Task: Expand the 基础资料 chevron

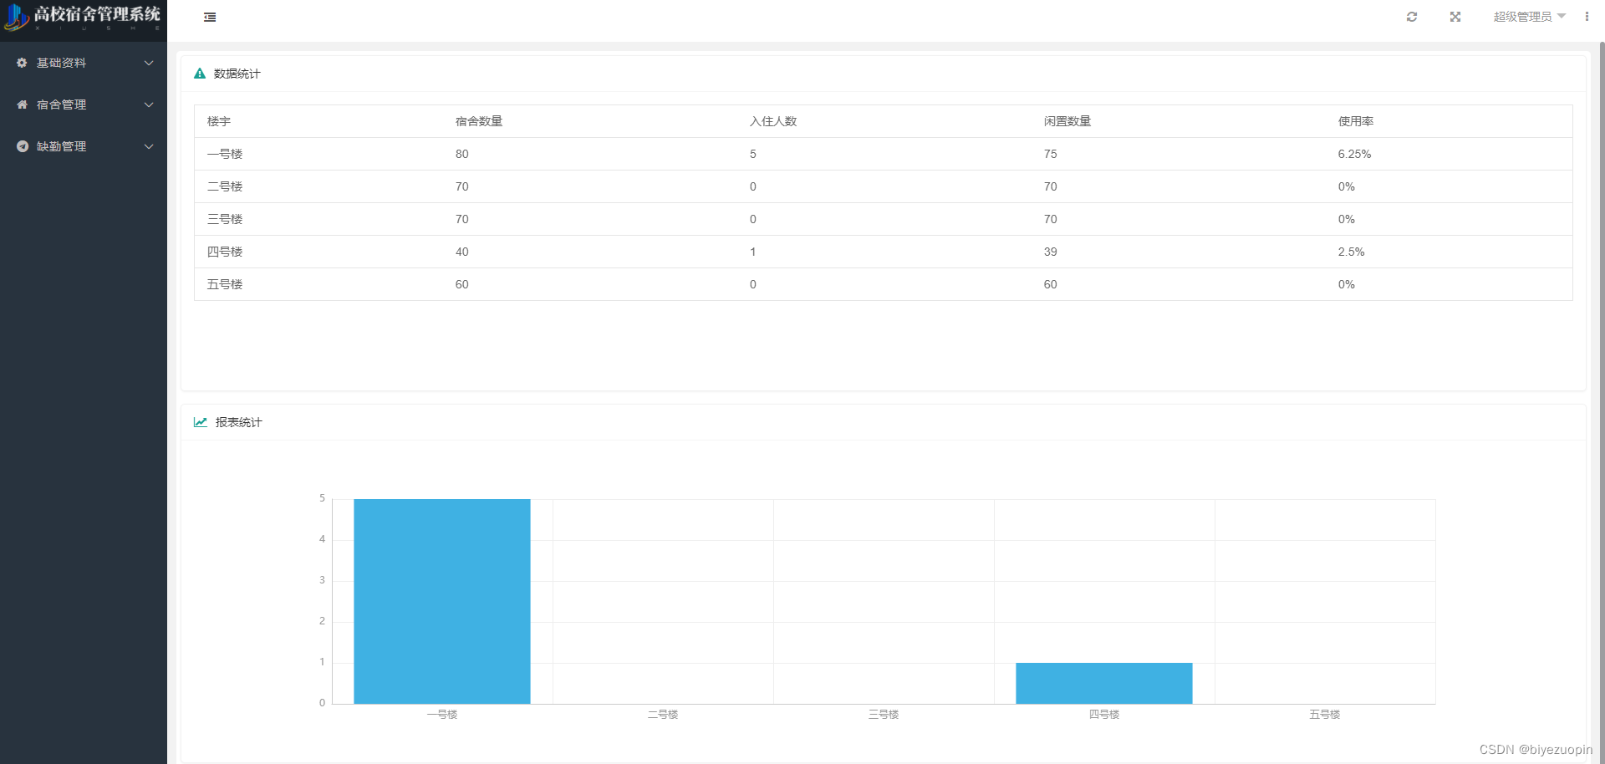Action: [149, 63]
